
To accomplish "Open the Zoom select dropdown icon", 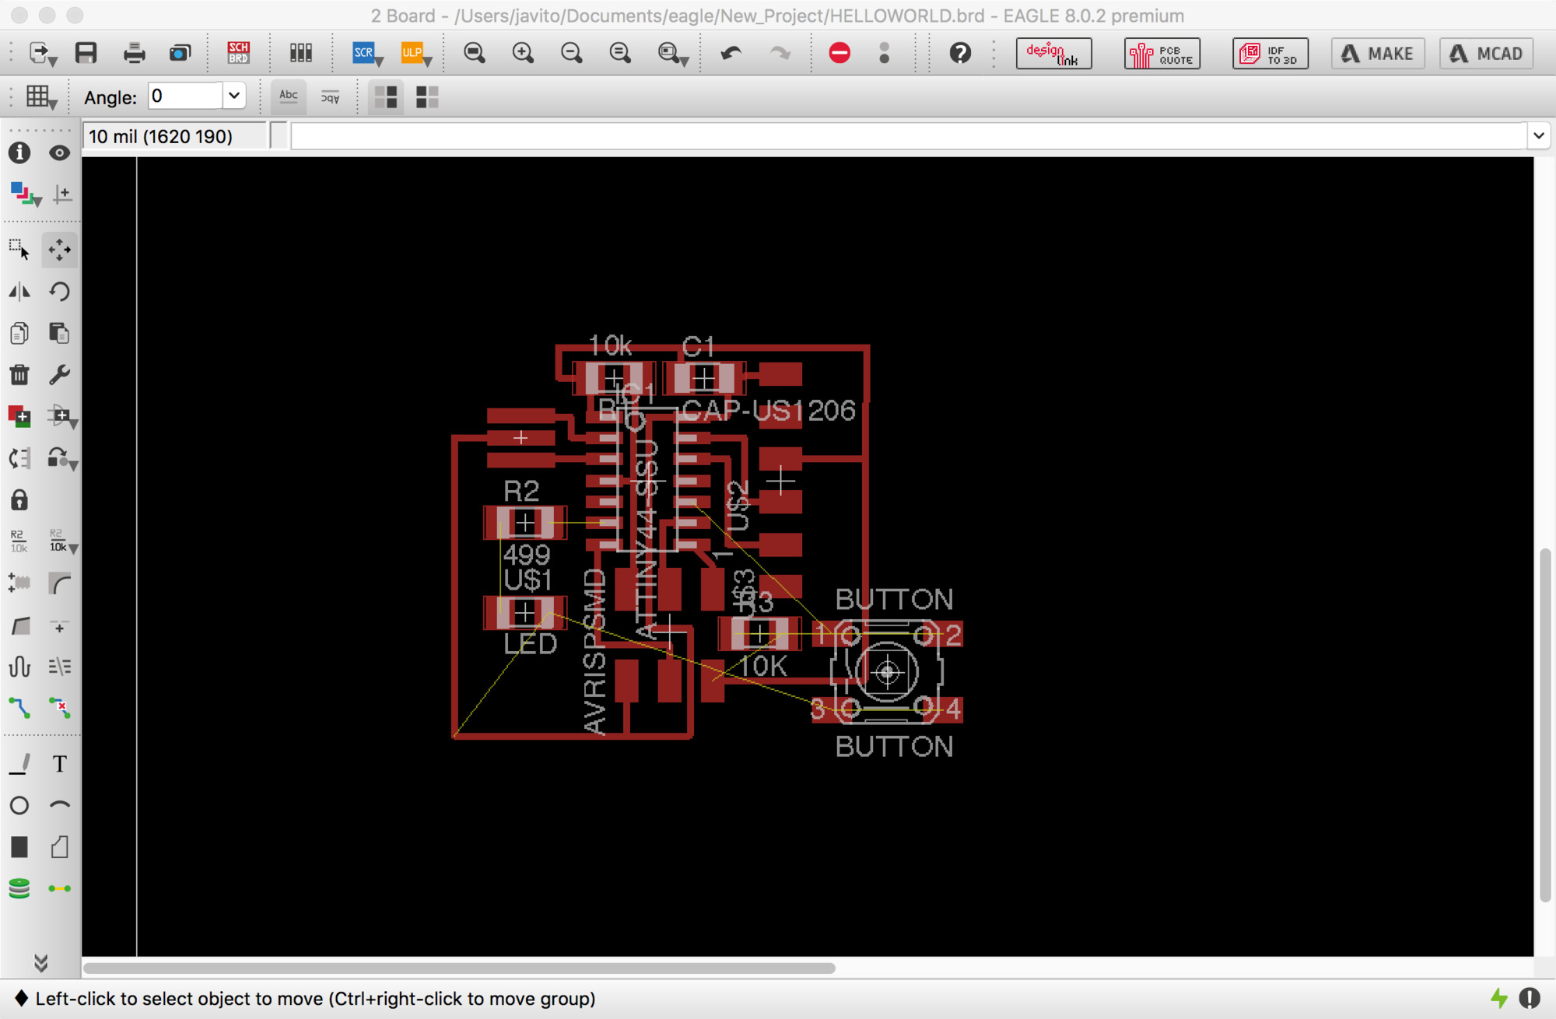I will tap(672, 54).
